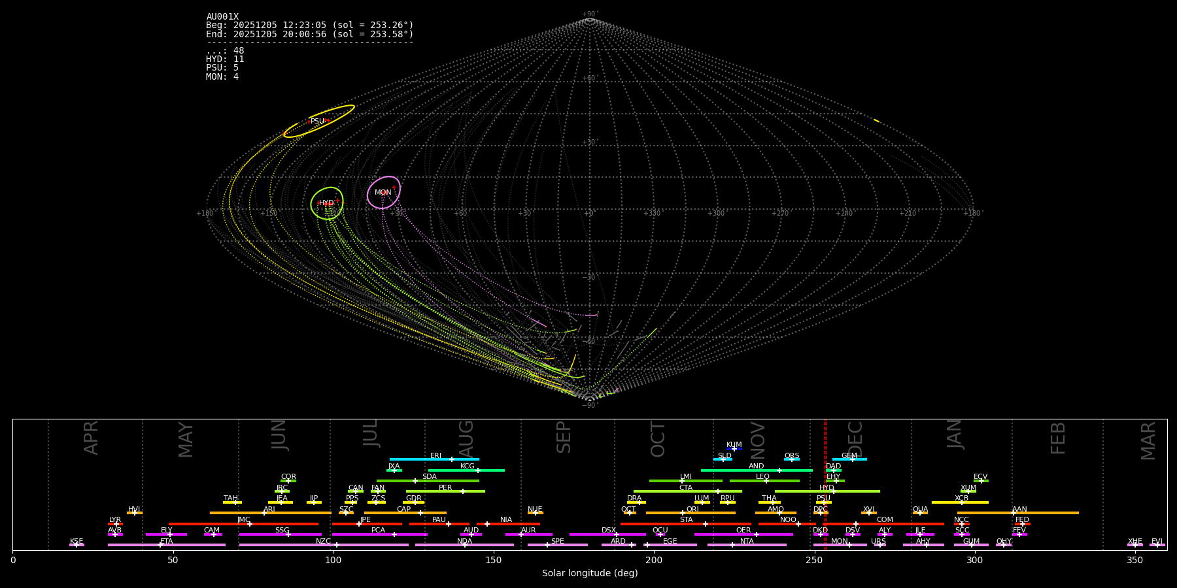This screenshot has width=1177, height=588.
Task: Click the SLD shower label in the timeline
Action: (725, 456)
